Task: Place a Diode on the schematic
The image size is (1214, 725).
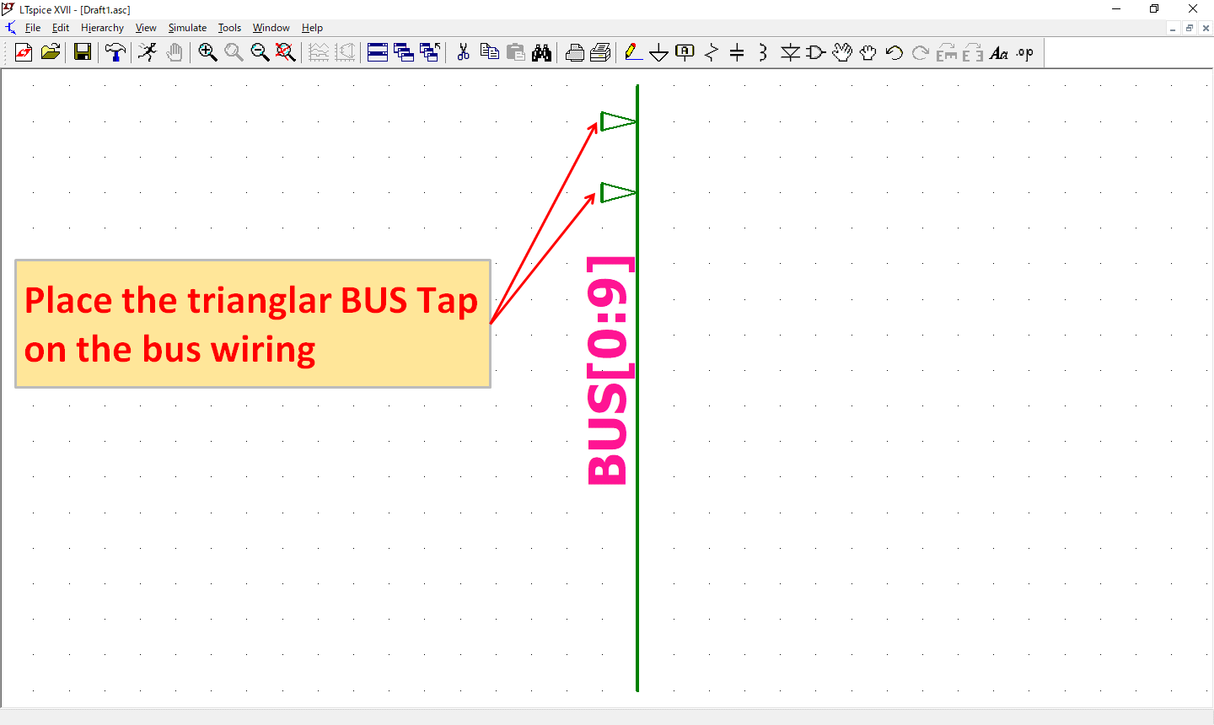Action: [790, 52]
